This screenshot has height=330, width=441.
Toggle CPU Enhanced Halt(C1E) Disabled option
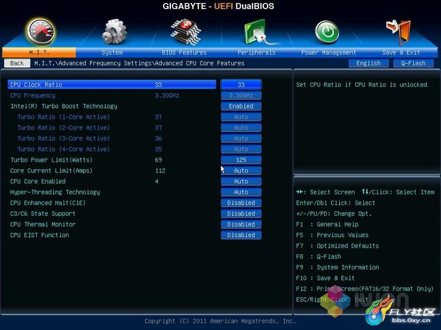coord(241,203)
